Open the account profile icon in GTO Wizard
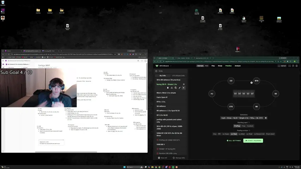 tap(296, 66)
